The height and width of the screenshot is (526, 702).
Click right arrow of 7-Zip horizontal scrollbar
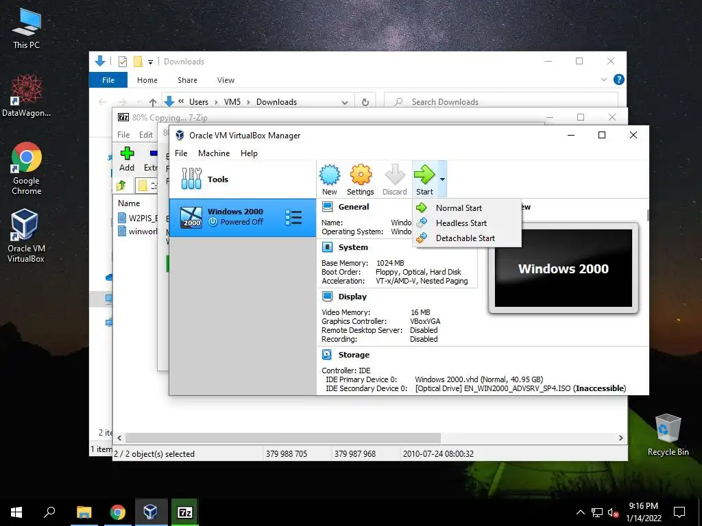pos(620,438)
